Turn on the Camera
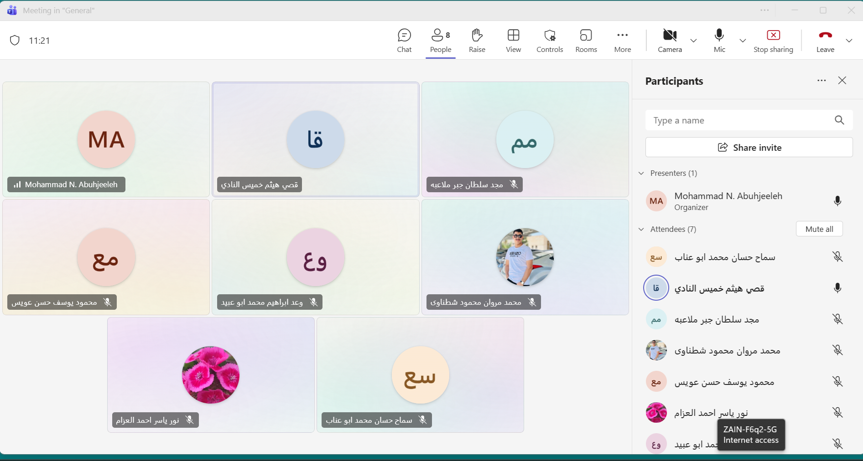The image size is (863, 461). (x=670, y=41)
